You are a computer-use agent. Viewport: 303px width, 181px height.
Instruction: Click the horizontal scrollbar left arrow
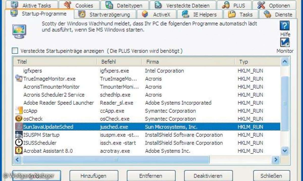pyautogui.click(x=18, y=159)
